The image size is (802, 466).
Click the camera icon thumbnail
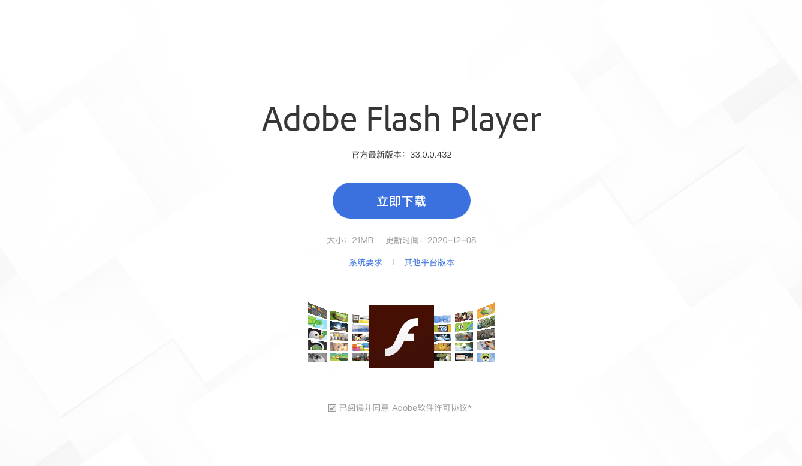point(442,328)
